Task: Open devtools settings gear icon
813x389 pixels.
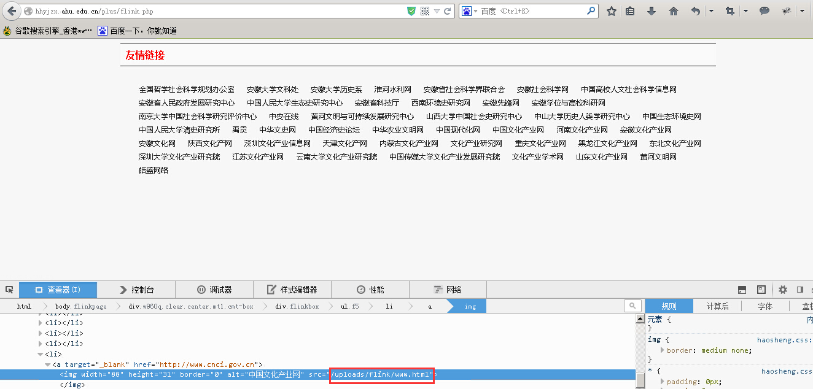Action: (x=783, y=290)
